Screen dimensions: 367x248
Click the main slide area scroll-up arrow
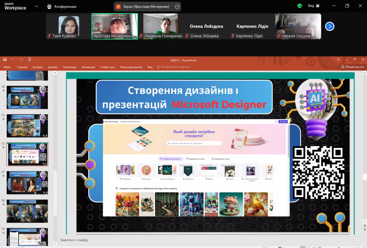point(365,73)
